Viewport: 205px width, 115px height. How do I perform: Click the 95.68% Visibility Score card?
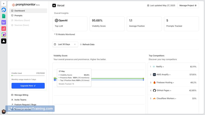pyautogui.click(x=107, y=24)
